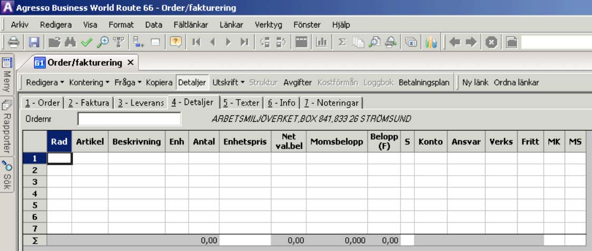The image size is (592, 251).
Task: Click the Avgifter button
Action: point(297,82)
